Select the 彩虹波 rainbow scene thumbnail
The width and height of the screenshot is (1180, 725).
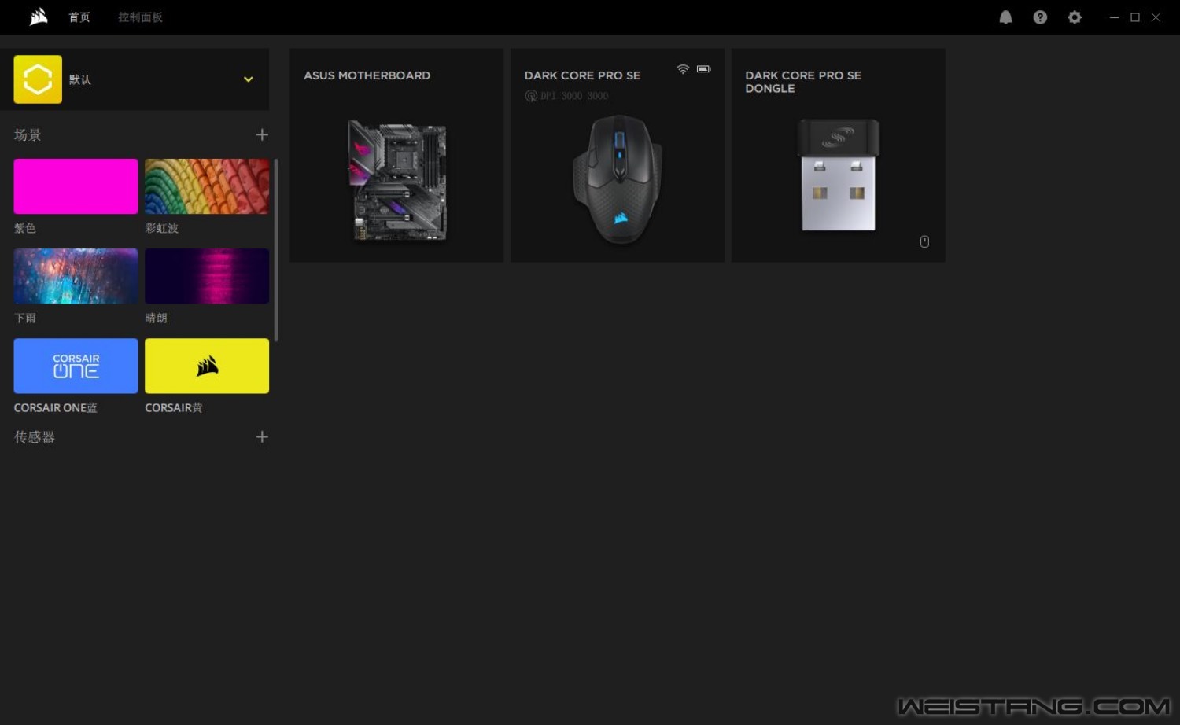click(207, 186)
